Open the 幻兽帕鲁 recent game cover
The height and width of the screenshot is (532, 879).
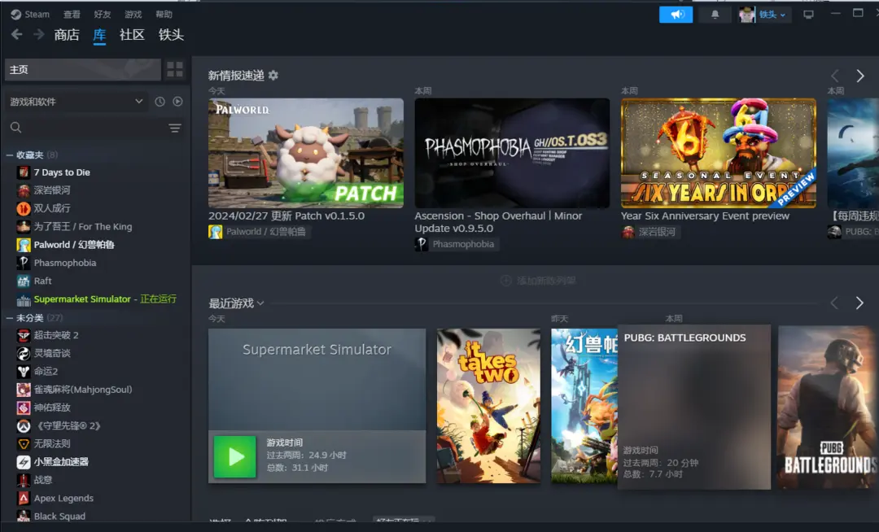click(584, 406)
